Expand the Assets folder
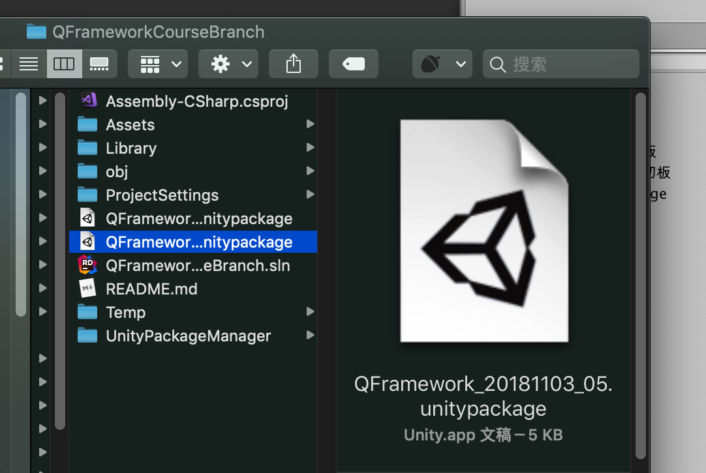706x473 pixels. click(311, 124)
